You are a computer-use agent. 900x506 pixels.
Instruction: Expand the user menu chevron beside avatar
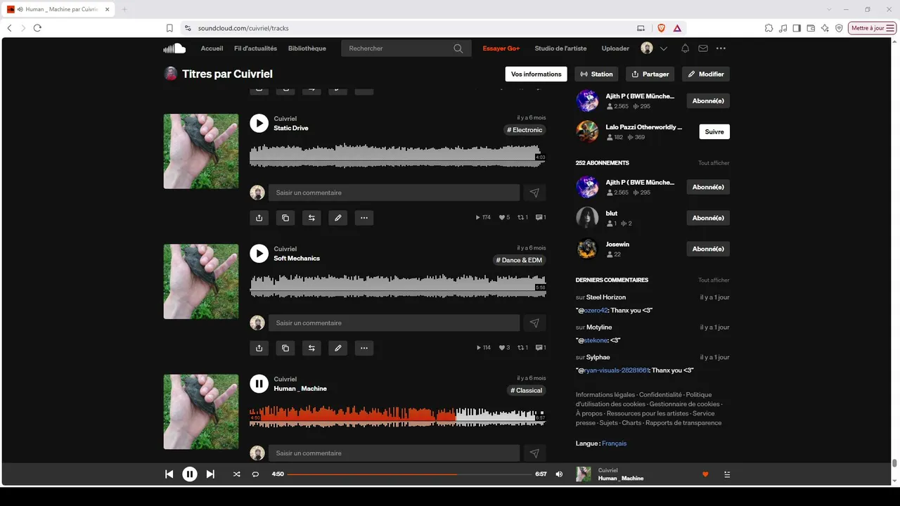663,48
